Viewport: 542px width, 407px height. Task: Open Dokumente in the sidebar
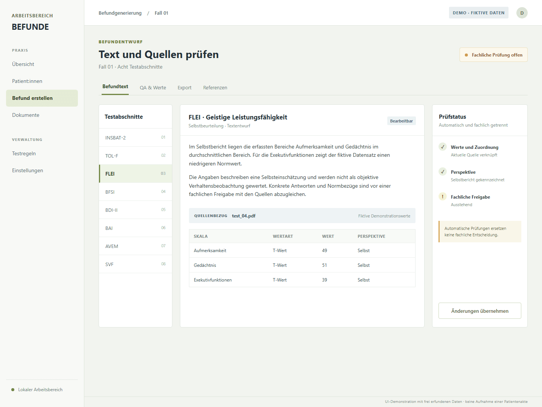(x=42, y=115)
